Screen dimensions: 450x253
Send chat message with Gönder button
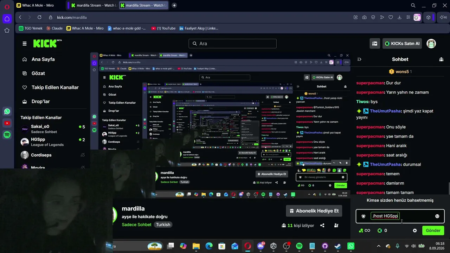point(433,231)
